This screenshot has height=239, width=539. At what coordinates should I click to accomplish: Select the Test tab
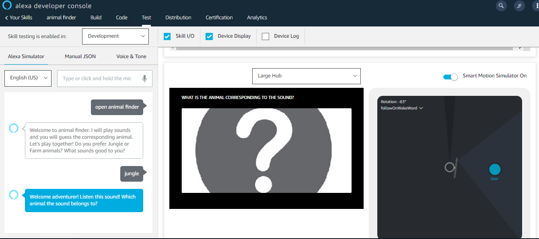[146, 18]
